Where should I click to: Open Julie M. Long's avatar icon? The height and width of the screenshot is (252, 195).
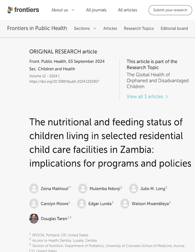point(134,188)
